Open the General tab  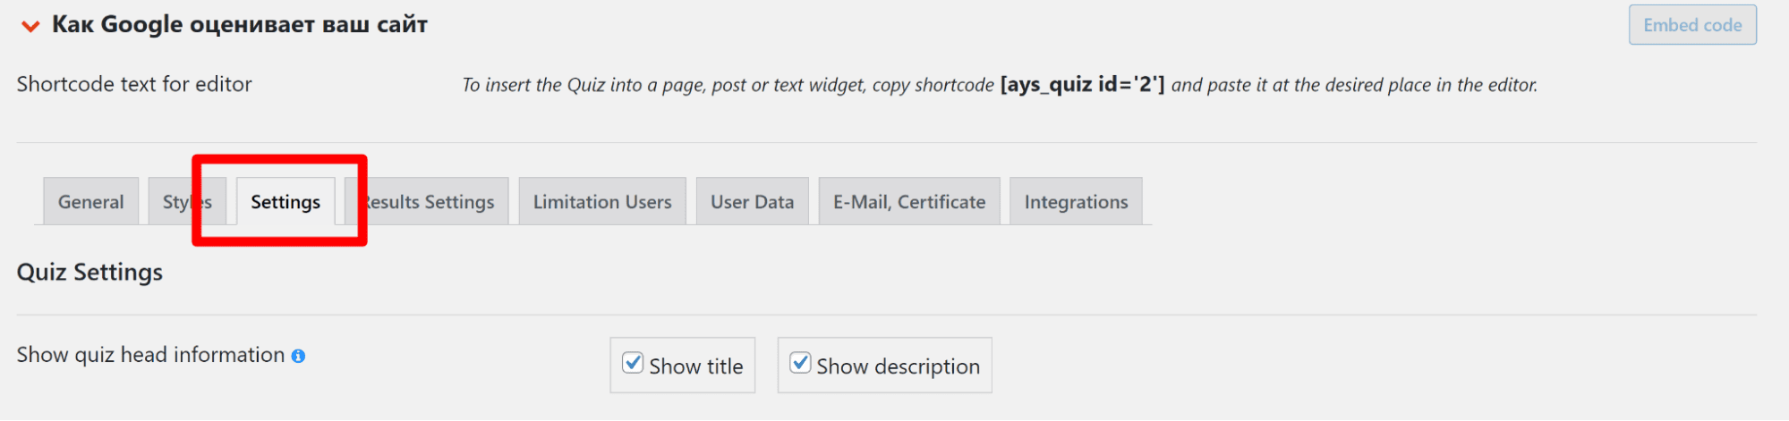tap(90, 202)
